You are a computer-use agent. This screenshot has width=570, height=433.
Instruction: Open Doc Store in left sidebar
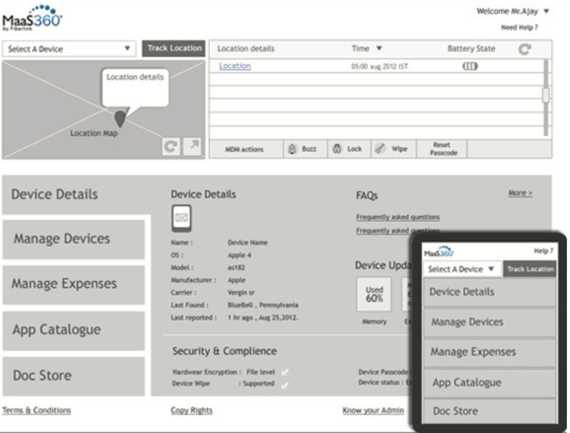click(73, 376)
